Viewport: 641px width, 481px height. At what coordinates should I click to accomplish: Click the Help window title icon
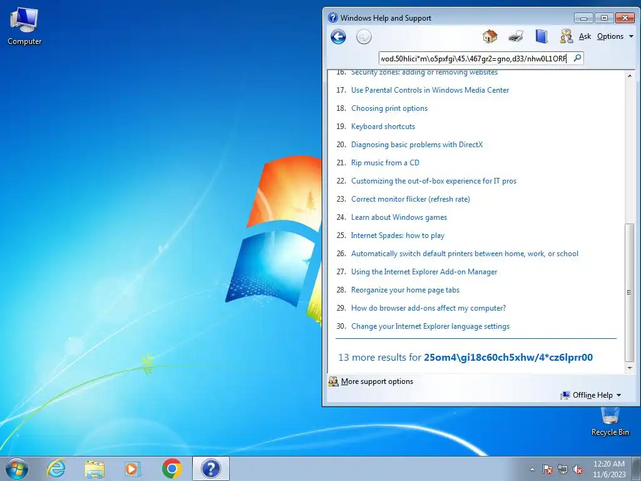[x=333, y=18]
